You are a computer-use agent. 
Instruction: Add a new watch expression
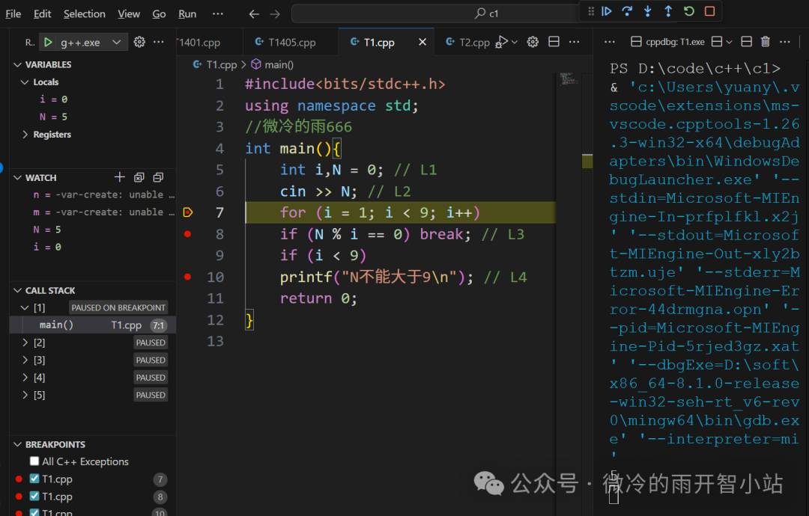pyautogui.click(x=120, y=177)
